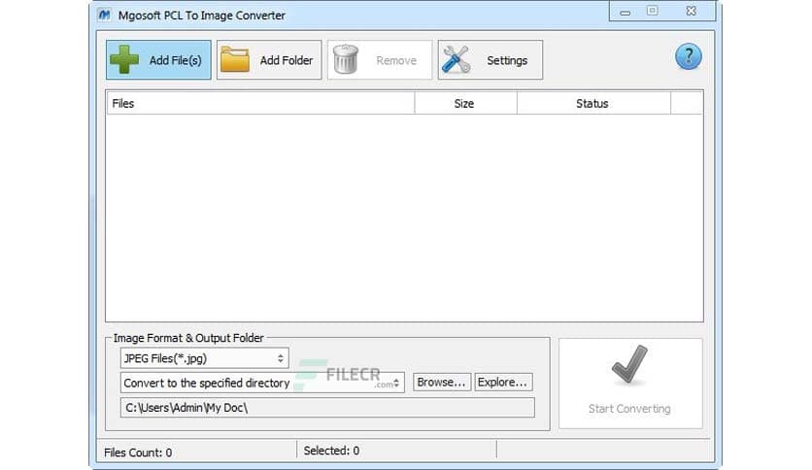Minimize the converter window
This screenshot has height=470, width=812.
coord(626,12)
